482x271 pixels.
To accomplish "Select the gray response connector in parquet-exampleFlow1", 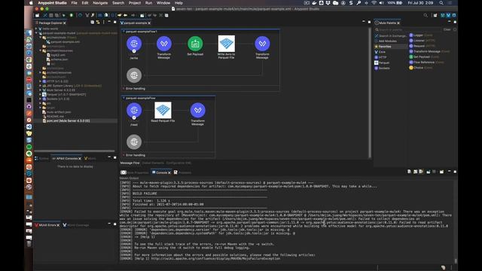I will coord(134,75).
